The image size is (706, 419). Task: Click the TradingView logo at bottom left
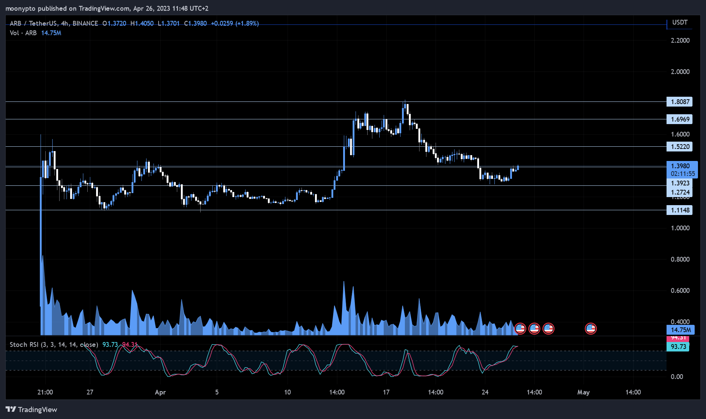(x=31, y=410)
